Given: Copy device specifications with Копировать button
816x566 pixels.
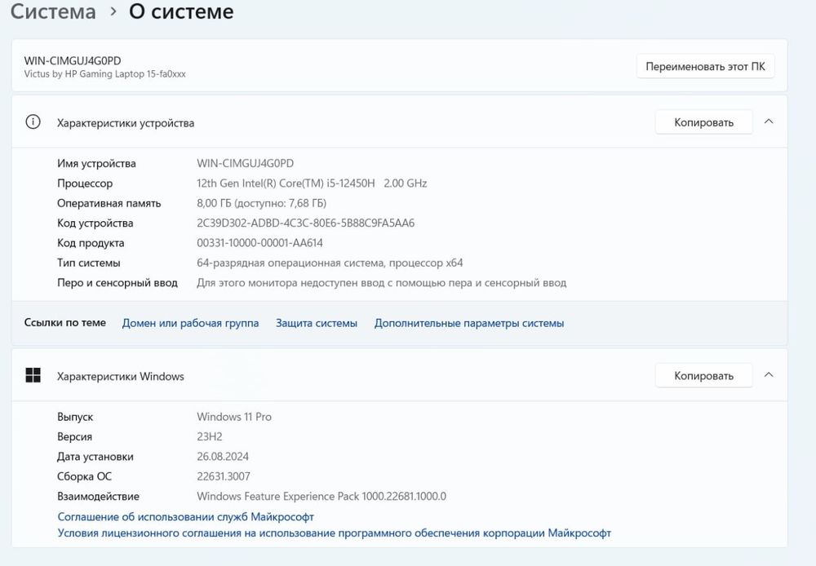Looking at the screenshot, I should click(703, 122).
